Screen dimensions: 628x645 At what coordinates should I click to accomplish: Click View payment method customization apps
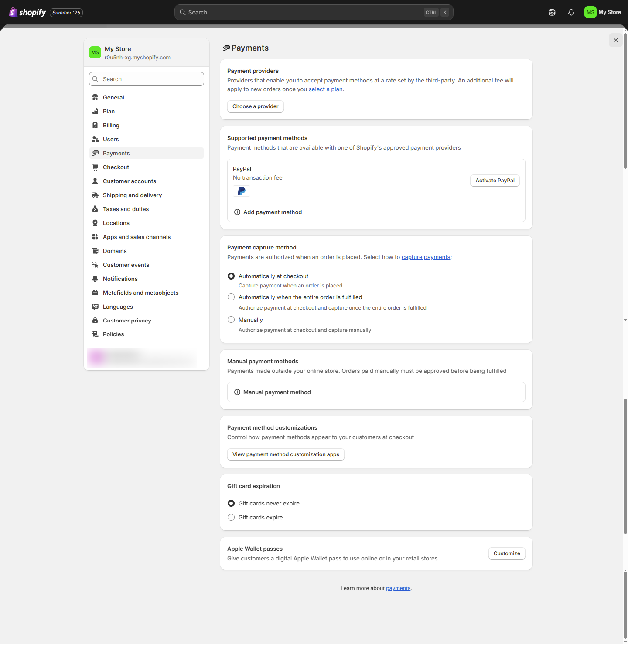click(x=286, y=454)
